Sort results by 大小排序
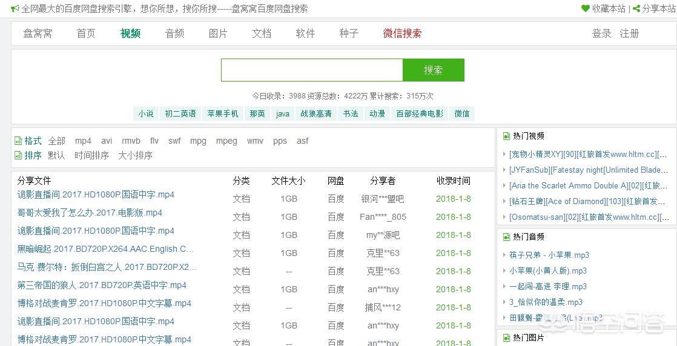This screenshot has width=677, height=346. click(x=135, y=155)
